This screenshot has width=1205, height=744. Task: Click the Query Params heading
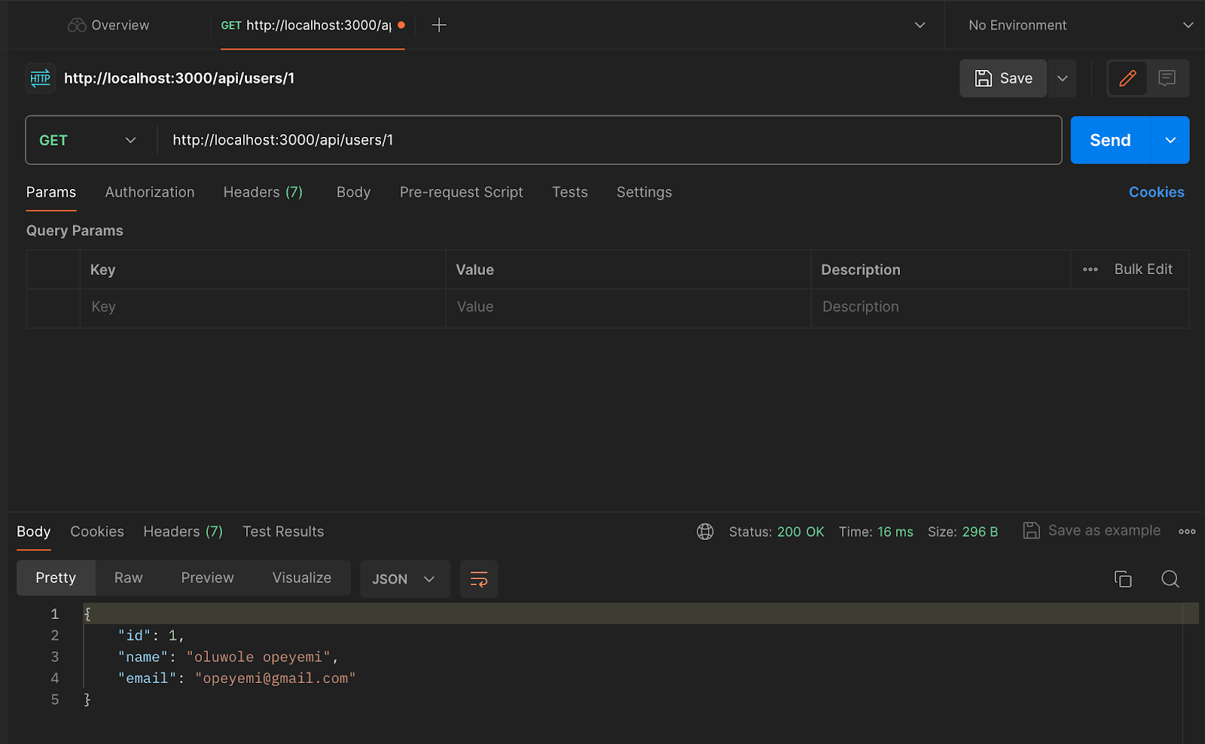click(75, 230)
